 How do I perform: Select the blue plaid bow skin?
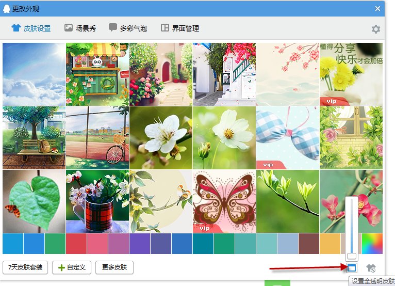pyautogui.click(x=288, y=138)
